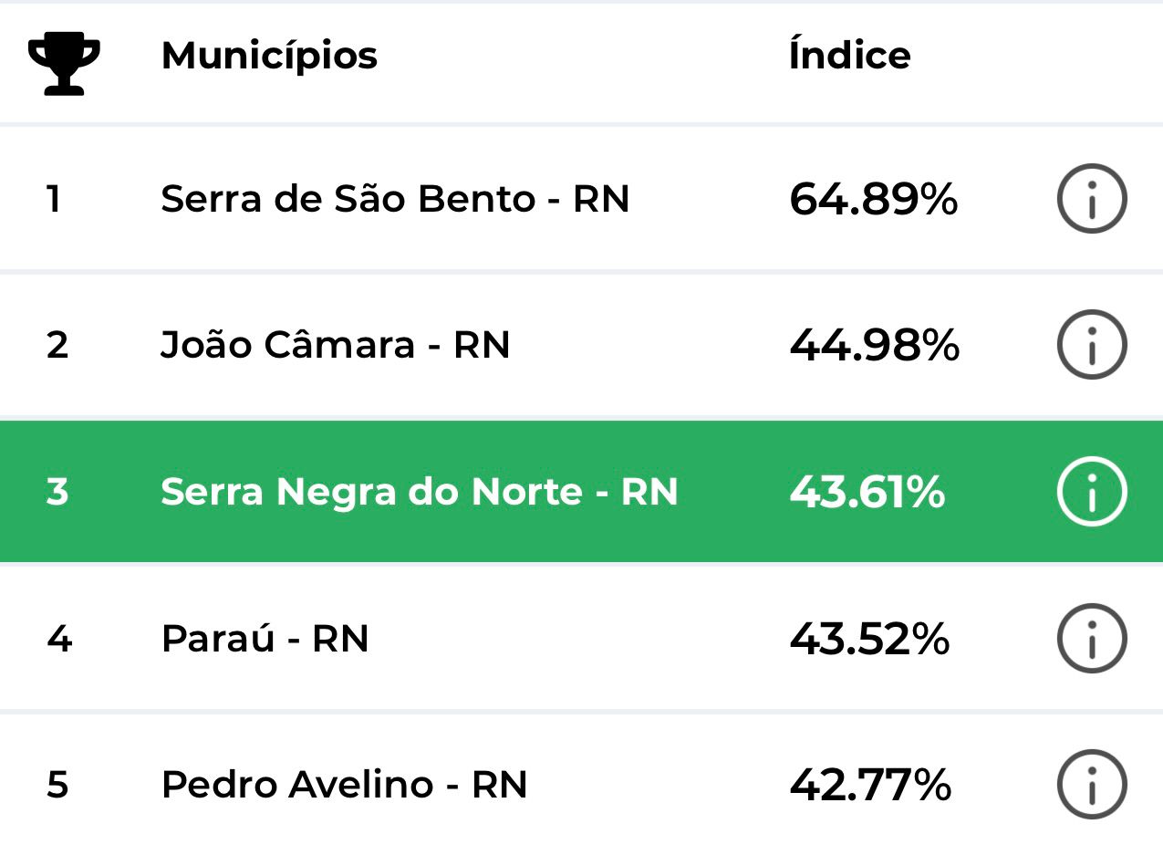Open info icon for João Câmara
This screenshot has width=1163, height=855.
click(x=1092, y=345)
